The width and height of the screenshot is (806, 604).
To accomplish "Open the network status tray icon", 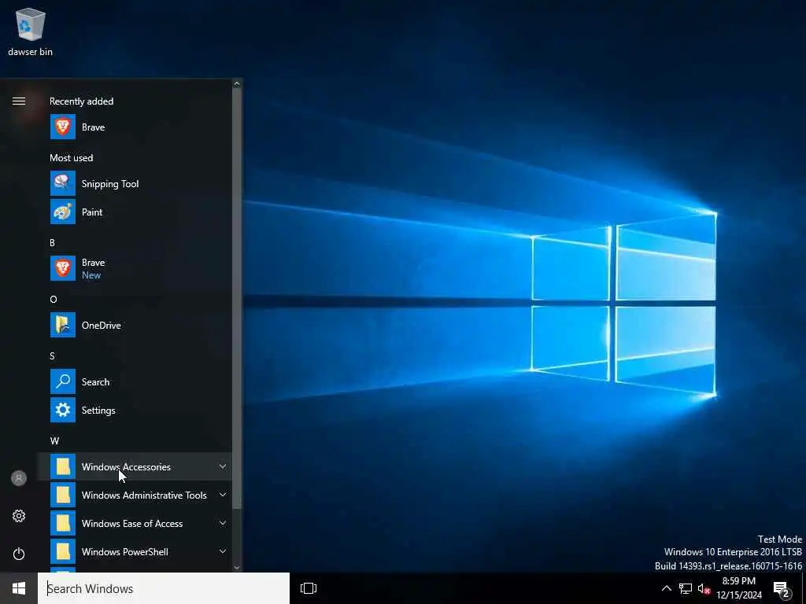I will (686, 588).
